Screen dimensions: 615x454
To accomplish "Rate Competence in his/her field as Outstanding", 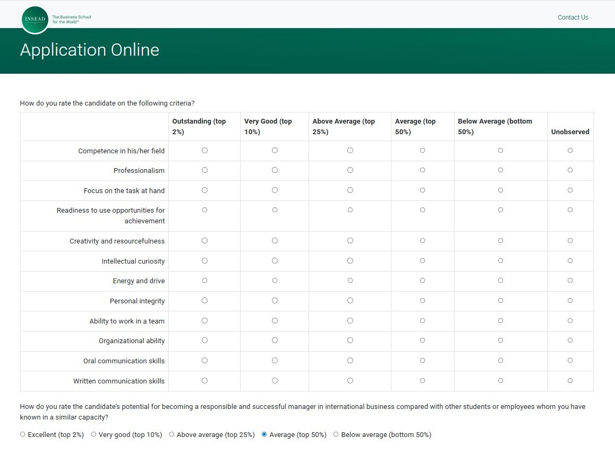I will tap(204, 151).
